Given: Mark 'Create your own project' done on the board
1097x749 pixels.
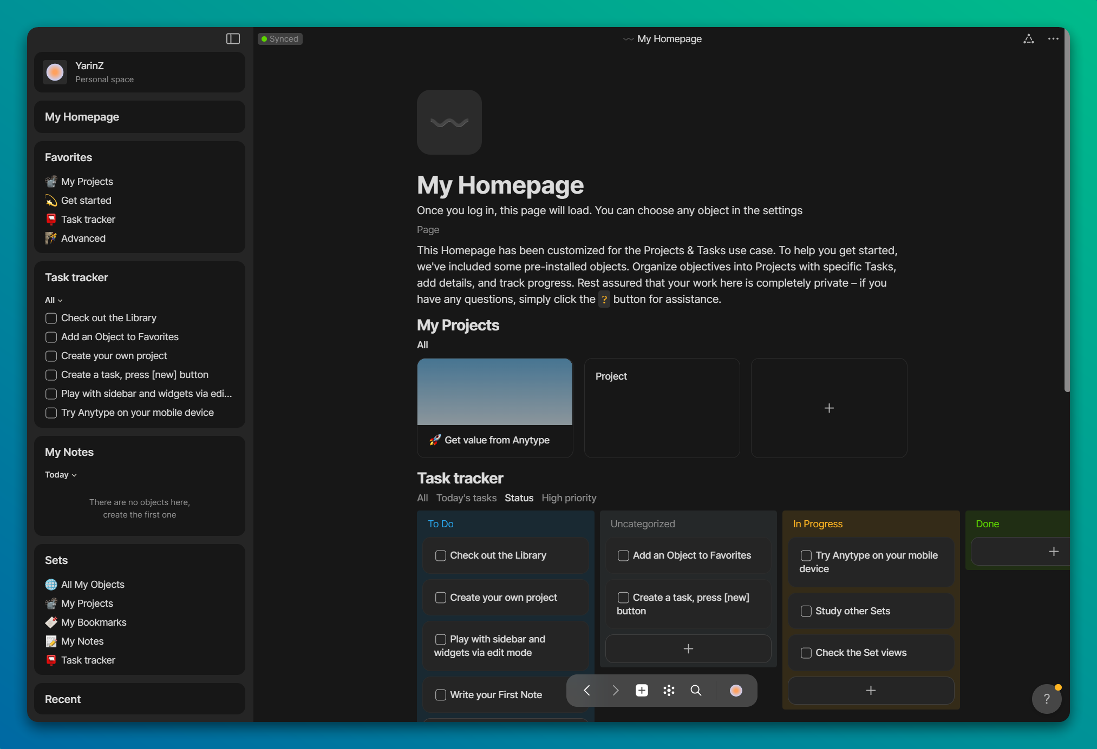Looking at the screenshot, I should [440, 598].
